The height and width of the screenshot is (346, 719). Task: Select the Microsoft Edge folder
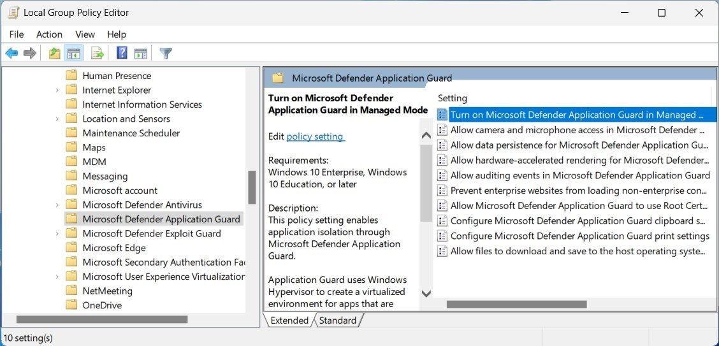point(113,248)
